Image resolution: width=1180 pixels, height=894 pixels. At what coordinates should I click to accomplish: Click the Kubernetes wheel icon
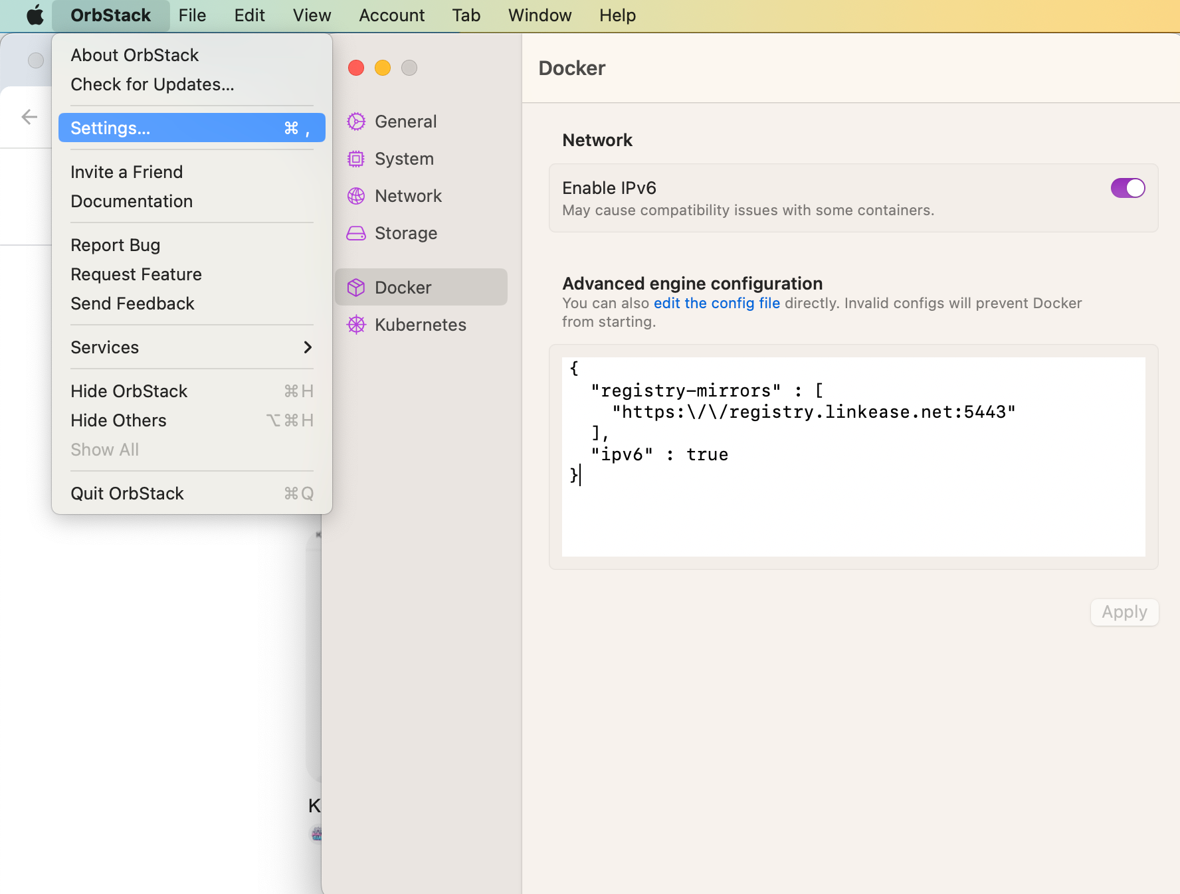coord(356,325)
